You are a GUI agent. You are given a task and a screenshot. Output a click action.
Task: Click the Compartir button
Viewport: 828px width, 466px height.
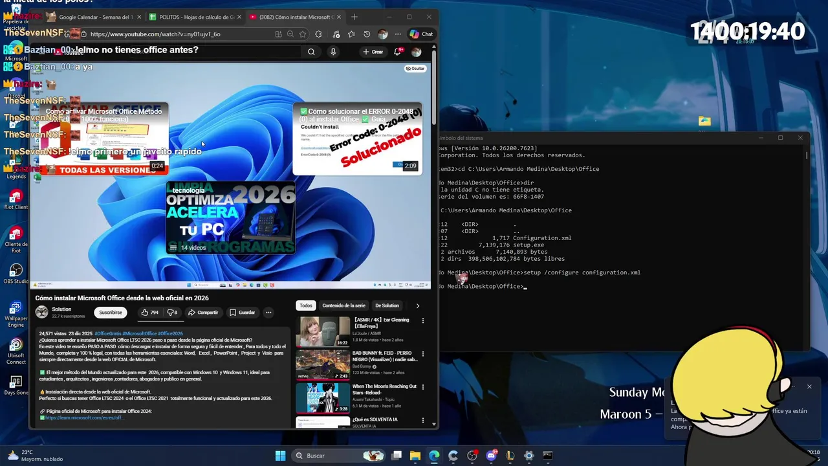click(203, 312)
